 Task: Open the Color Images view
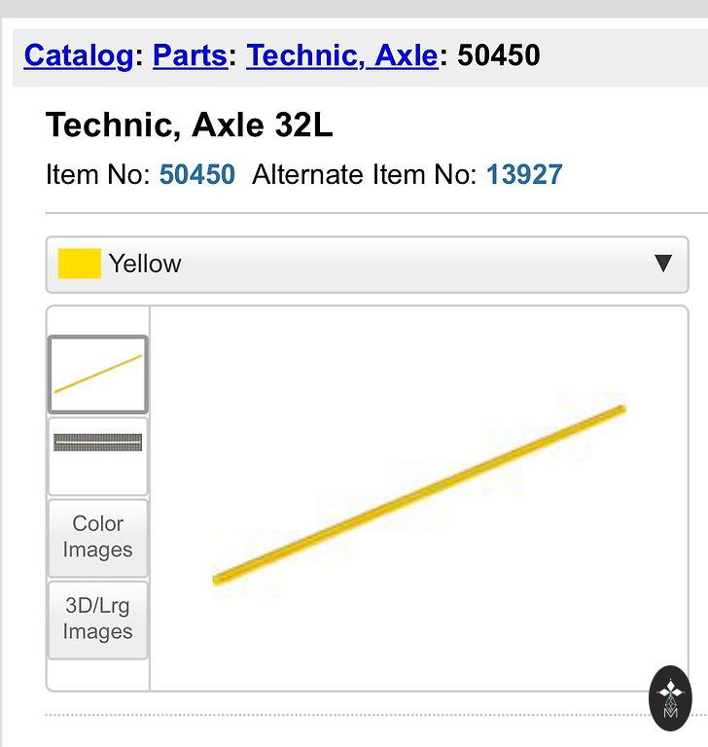point(97,537)
